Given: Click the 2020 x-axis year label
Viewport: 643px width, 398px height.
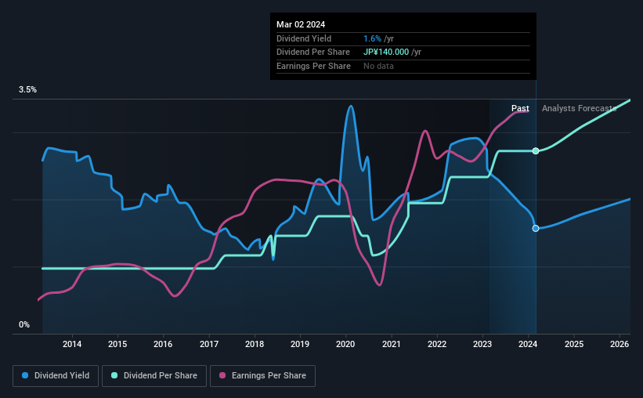Looking at the screenshot, I should 345,344.
